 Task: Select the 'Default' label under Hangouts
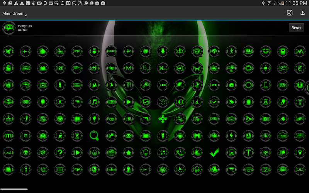click(x=23, y=30)
